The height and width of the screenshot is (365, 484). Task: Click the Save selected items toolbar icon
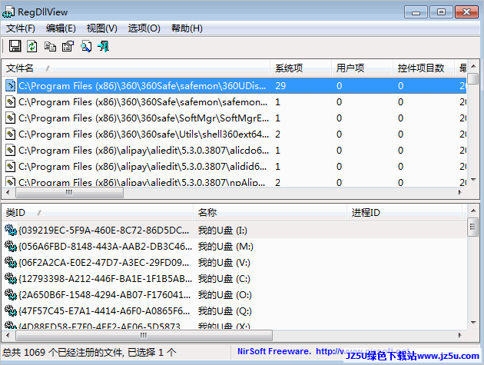click(15, 46)
